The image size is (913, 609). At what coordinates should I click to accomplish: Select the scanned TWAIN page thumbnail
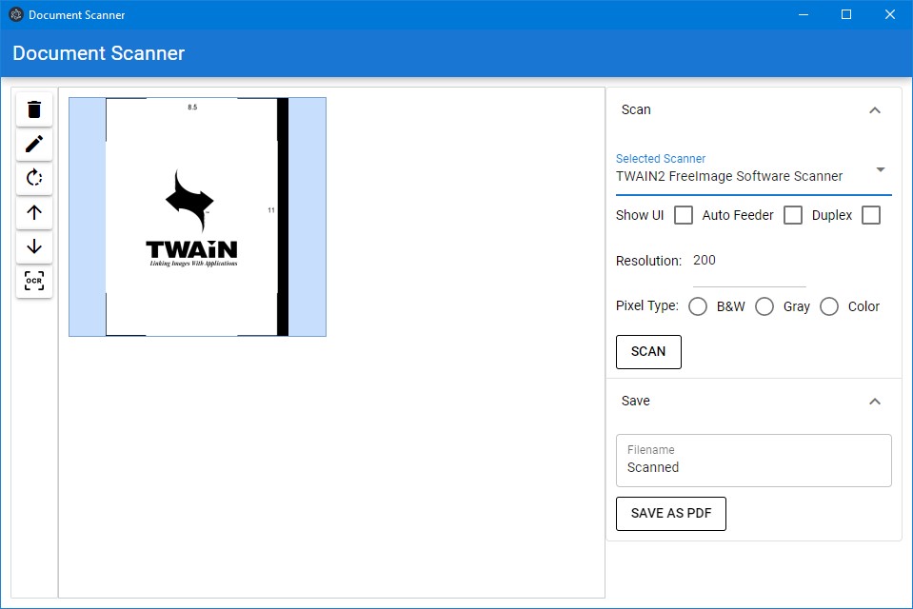(197, 217)
